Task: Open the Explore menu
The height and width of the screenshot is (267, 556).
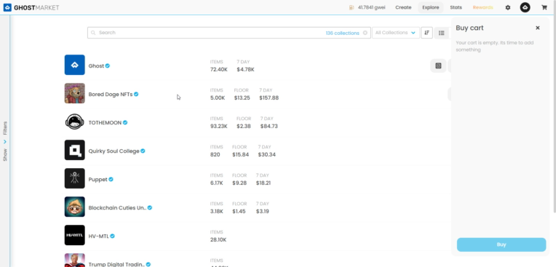Action: pos(431,7)
